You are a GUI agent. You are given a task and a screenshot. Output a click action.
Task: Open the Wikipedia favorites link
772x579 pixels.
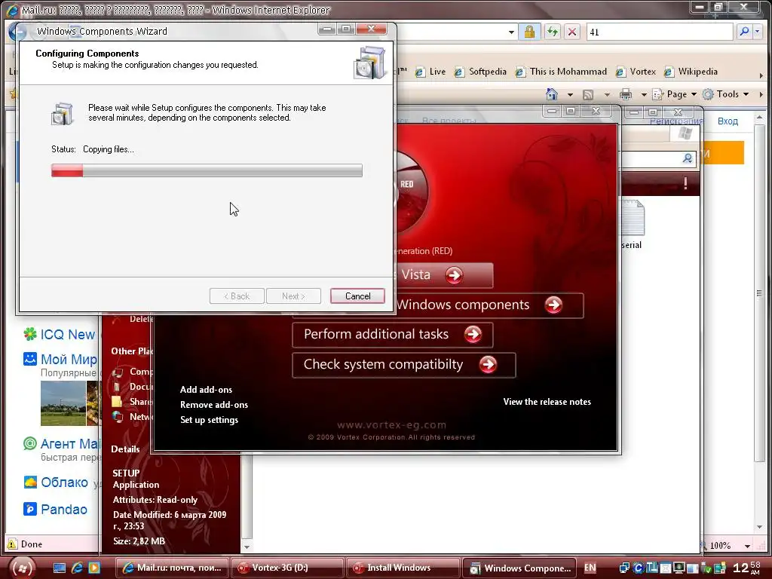[691, 72]
